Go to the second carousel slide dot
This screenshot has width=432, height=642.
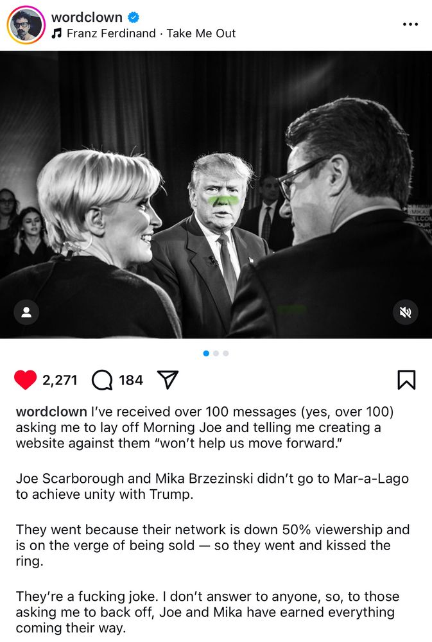216,353
